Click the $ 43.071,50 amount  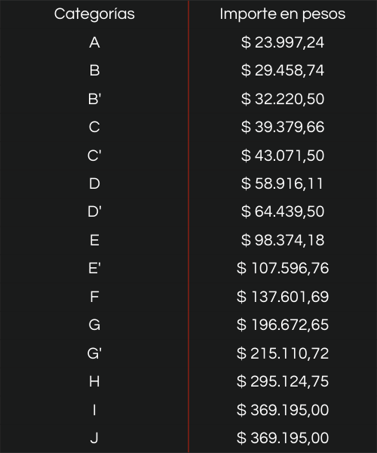283,156
